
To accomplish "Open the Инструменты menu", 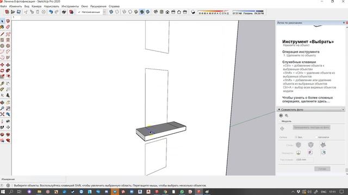I will (x=70, y=6).
